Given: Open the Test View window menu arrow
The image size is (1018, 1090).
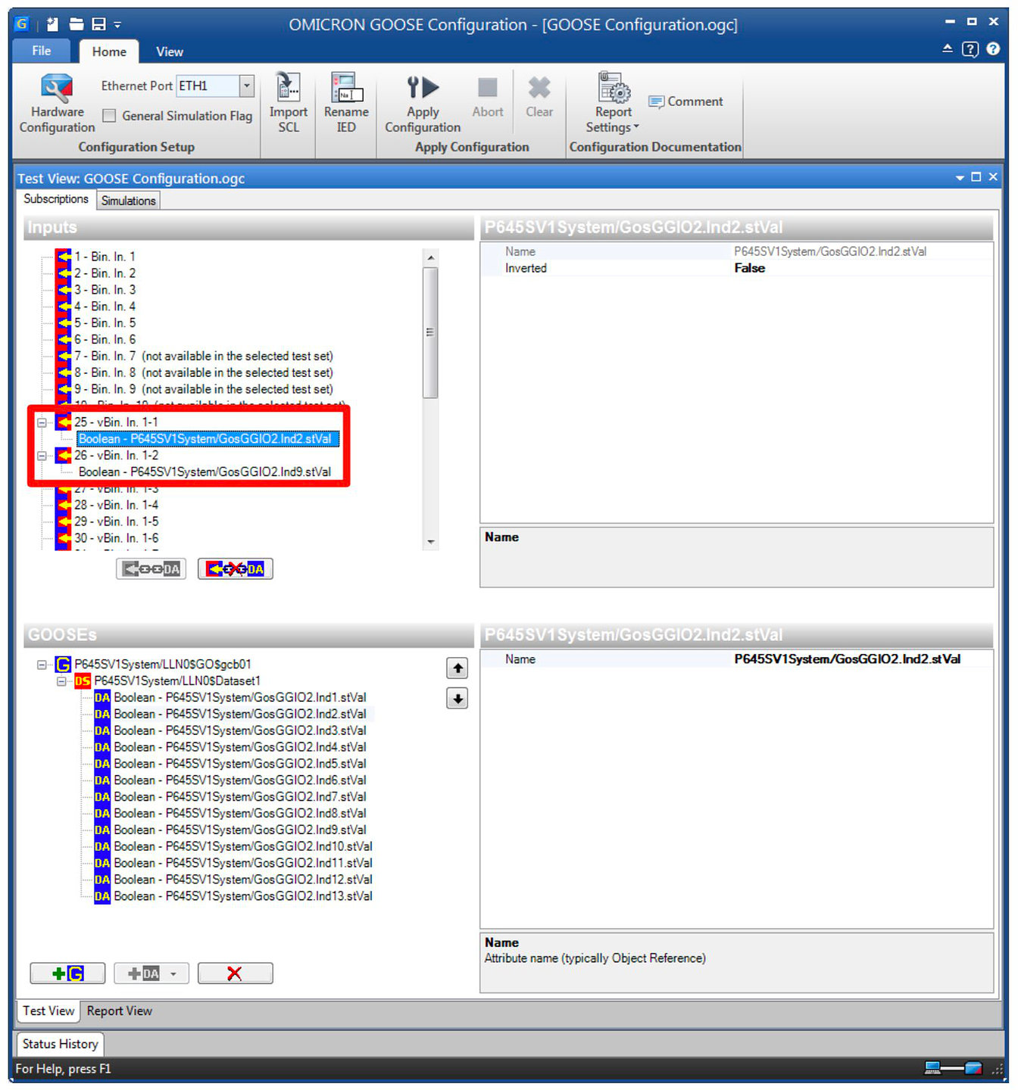Looking at the screenshot, I should click(x=960, y=178).
